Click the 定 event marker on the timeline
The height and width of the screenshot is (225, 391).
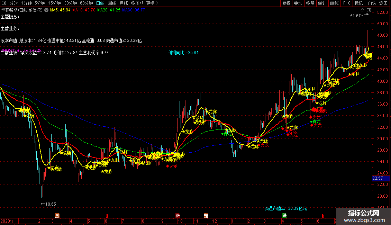pos(206,216)
